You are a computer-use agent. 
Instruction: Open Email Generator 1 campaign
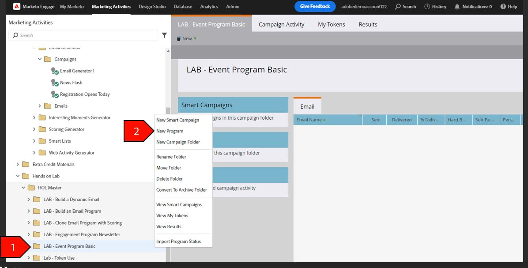pos(77,71)
